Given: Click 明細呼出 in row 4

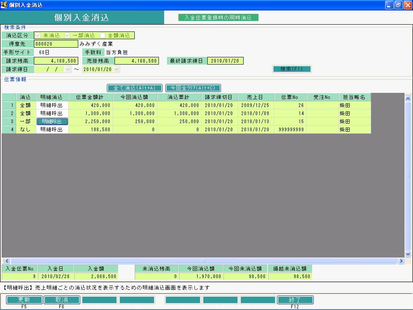Looking at the screenshot, I should point(52,130).
